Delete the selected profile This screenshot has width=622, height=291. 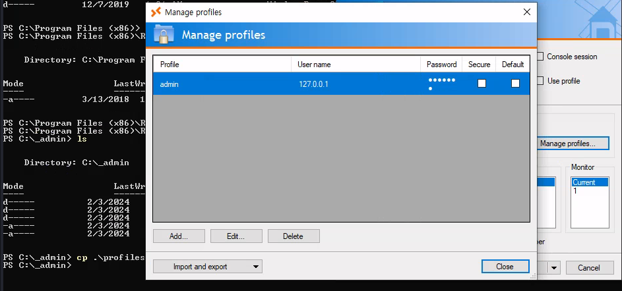coord(293,236)
